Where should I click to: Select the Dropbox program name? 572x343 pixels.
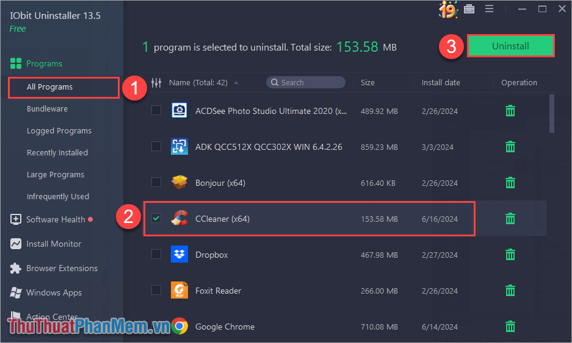pos(212,255)
